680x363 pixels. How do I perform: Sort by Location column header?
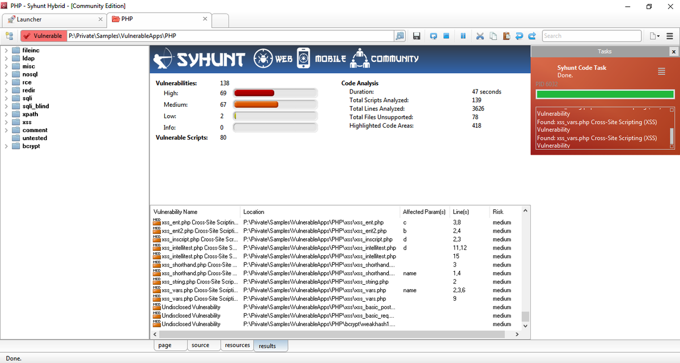click(x=320, y=212)
